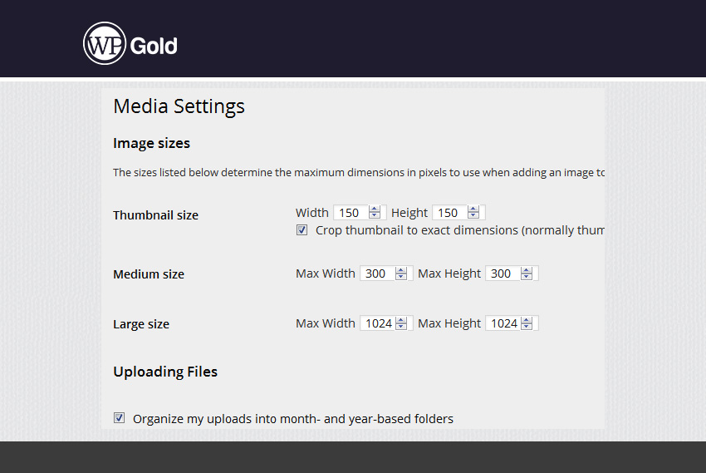This screenshot has height=473, width=706.
Task: Select the Medium size Max Width field
Action: click(x=377, y=273)
